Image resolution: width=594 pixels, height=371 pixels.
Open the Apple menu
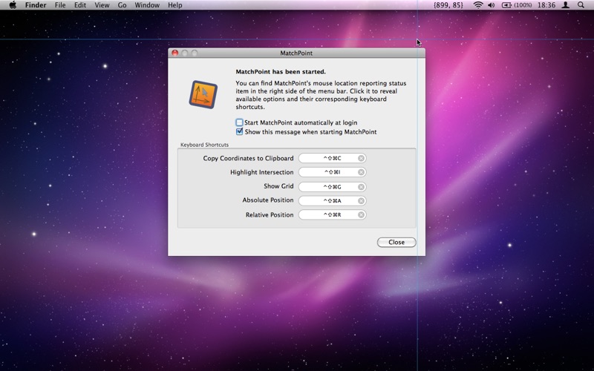tap(13, 5)
